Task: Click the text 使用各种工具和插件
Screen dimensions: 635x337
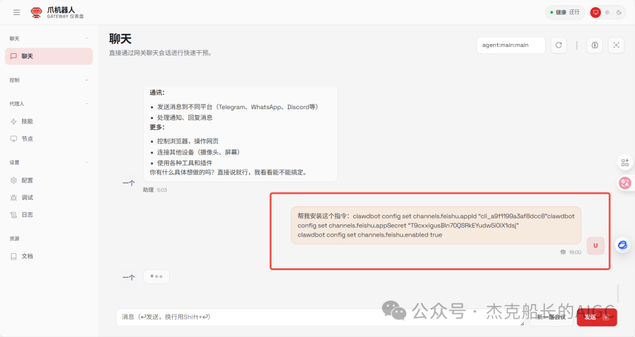Action: [185, 163]
